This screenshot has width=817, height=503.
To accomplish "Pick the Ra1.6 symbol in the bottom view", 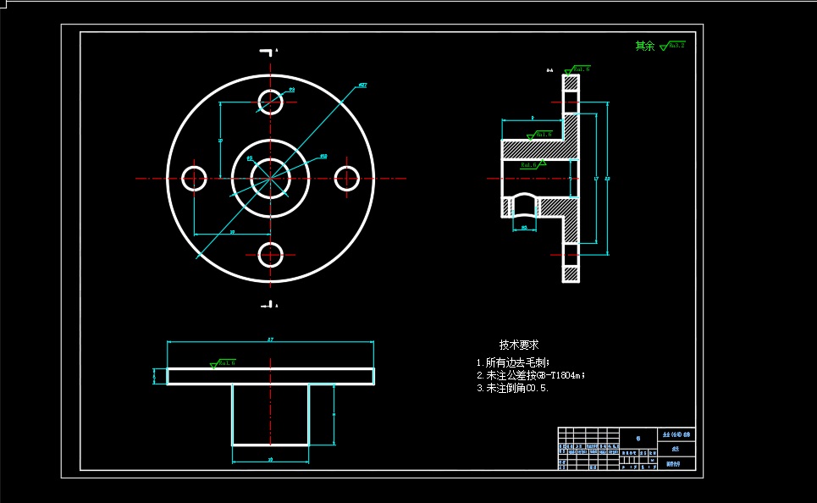I will pyautogui.click(x=223, y=363).
